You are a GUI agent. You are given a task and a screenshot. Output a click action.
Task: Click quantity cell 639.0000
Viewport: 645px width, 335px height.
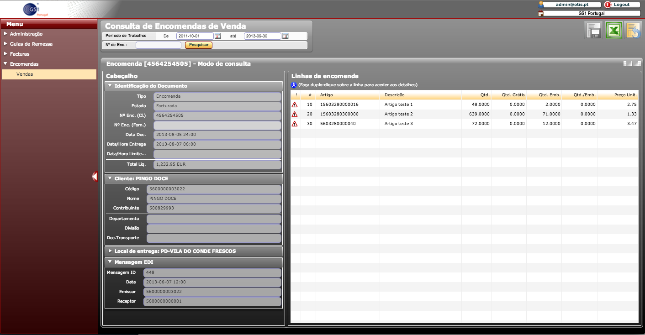(479, 114)
